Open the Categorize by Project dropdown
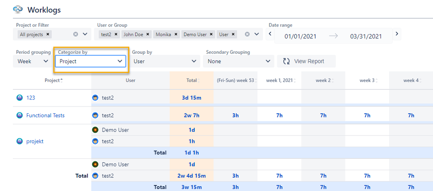The height and width of the screenshot is (191, 433). point(91,61)
